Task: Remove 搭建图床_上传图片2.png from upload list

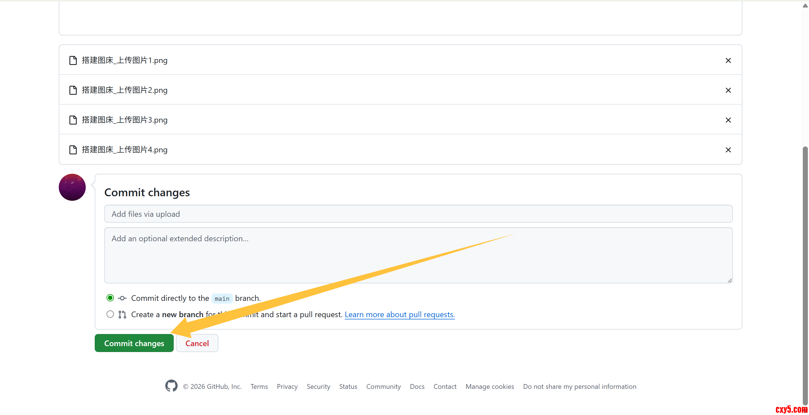Action: pyautogui.click(x=728, y=90)
